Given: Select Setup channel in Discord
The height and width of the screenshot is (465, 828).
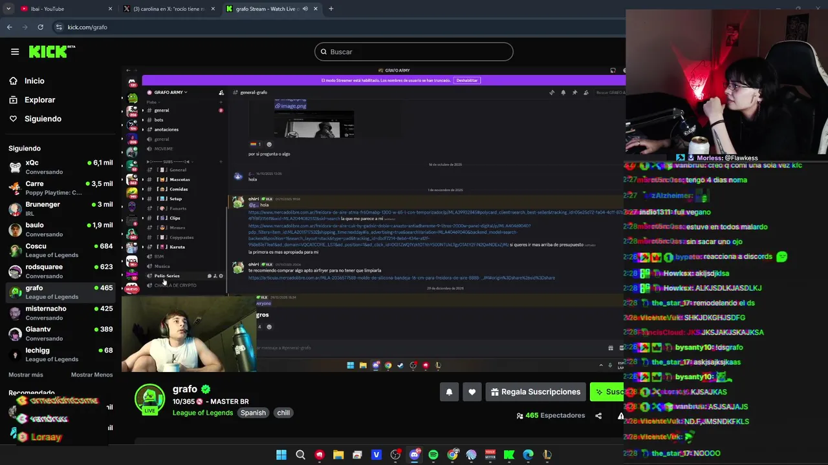Looking at the screenshot, I should point(184,199).
